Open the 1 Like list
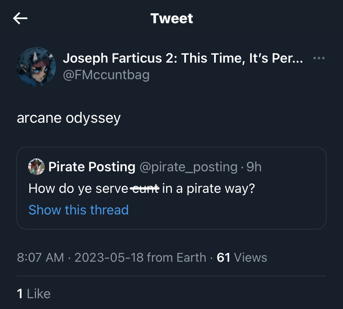 (x=34, y=294)
